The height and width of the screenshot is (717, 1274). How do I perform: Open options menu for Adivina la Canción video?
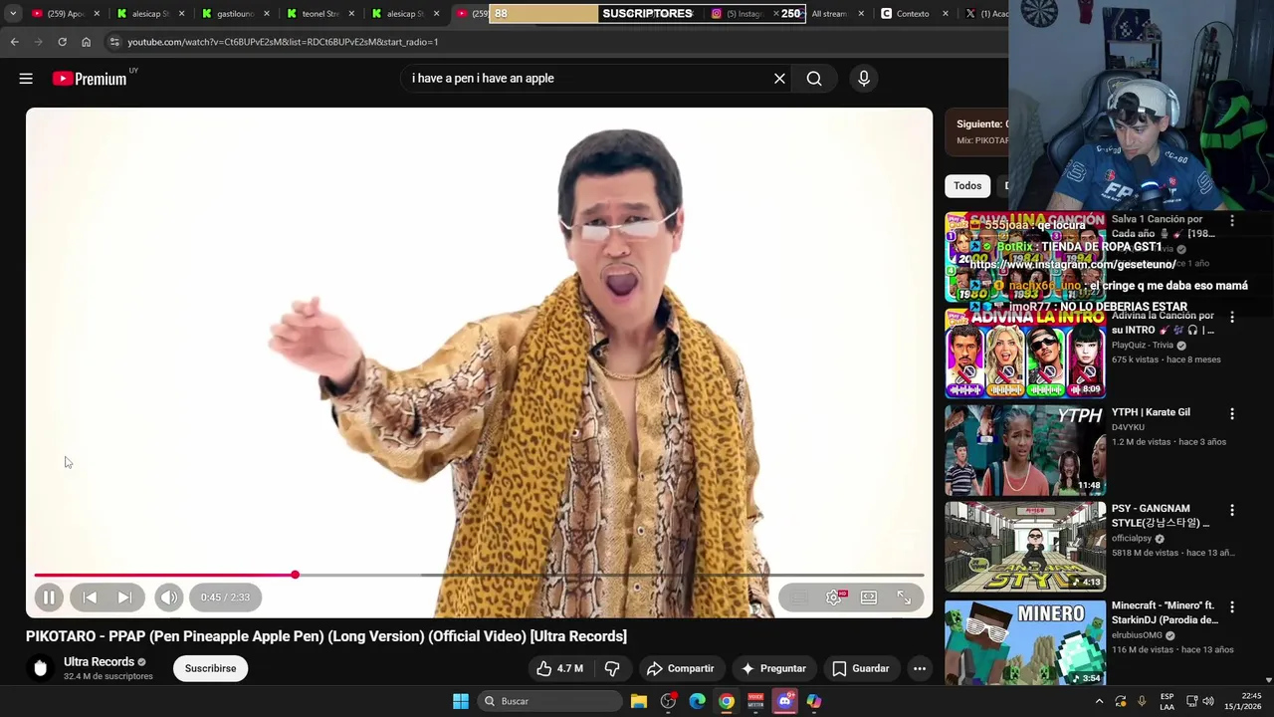click(1232, 317)
